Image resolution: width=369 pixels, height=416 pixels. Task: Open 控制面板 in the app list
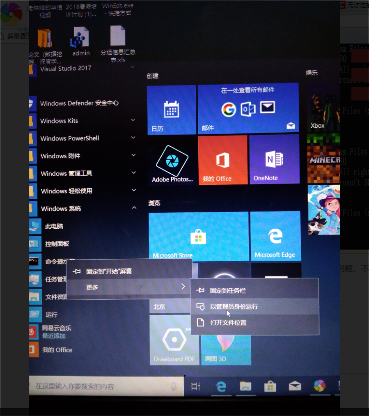57,244
